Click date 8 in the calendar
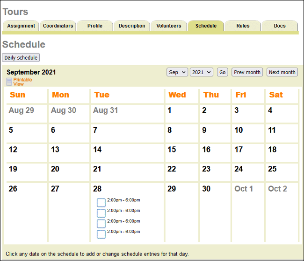 [170, 130]
